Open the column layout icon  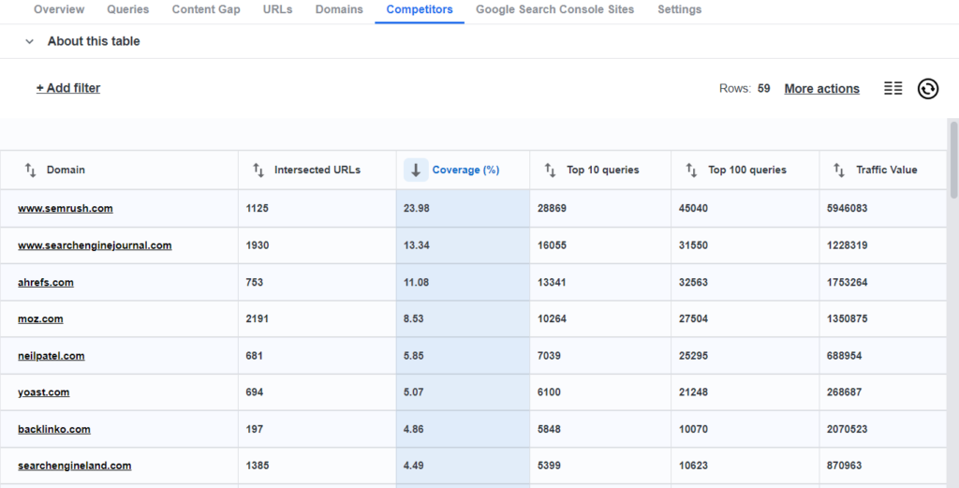tap(893, 89)
